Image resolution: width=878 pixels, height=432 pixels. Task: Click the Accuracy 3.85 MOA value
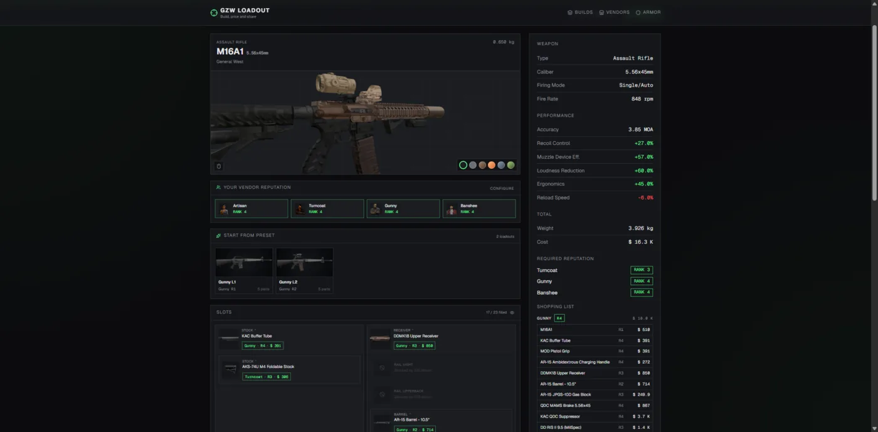click(640, 130)
